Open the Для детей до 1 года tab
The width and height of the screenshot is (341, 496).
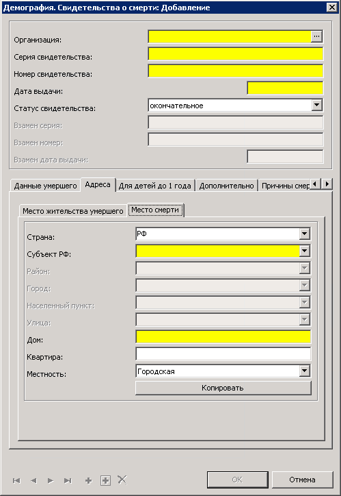coord(155,186)
